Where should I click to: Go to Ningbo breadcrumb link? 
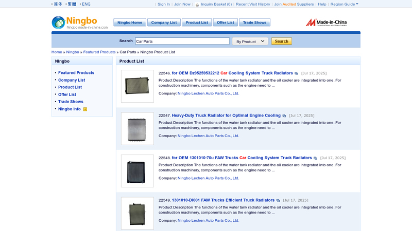pos(73,52)
